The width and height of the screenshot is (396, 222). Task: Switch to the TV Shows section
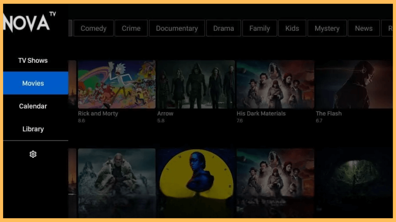coord(33,60)
